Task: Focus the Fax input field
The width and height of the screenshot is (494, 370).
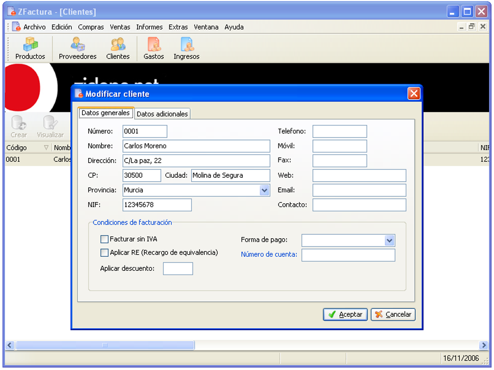Action: pyautogui.click(x=340, y=161)
